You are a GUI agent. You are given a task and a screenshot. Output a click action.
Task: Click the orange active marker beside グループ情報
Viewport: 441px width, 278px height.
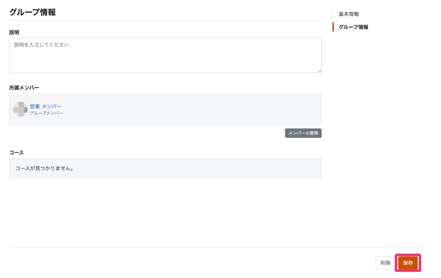[x=333, y=27]
